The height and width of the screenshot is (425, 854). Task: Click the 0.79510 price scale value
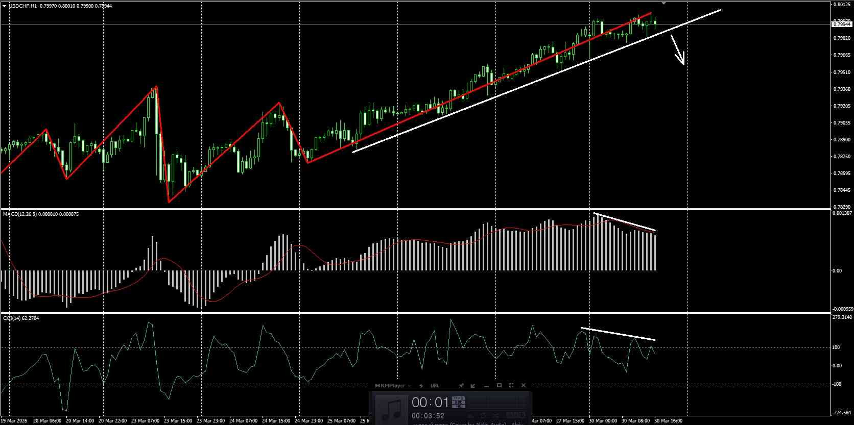[x=841, y=72]
